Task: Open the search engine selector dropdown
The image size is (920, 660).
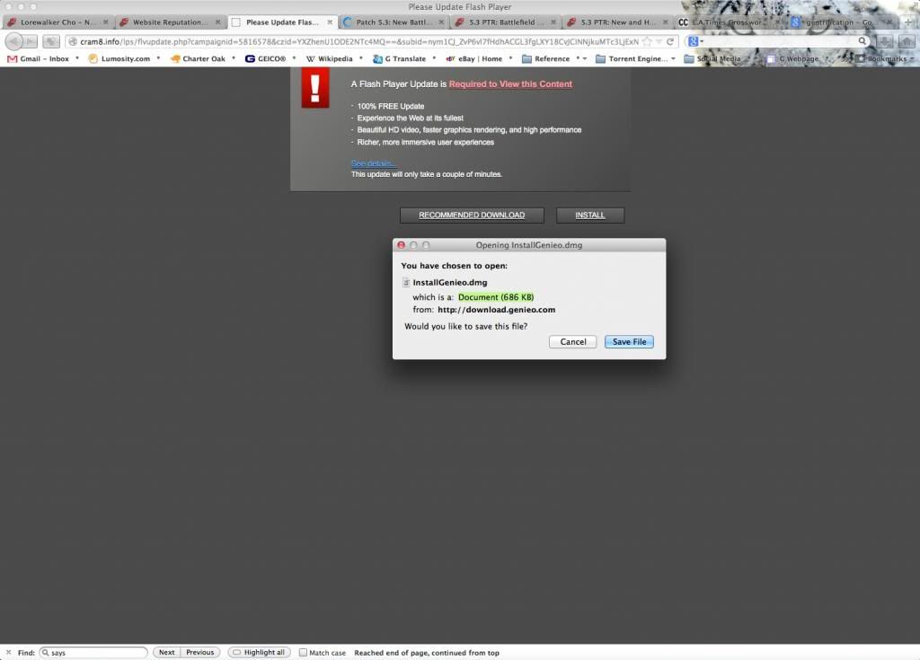Action: [695, 41]
